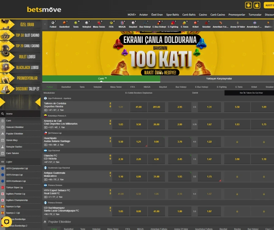
Task: Click the Arama search field
Action: pyautogui.click(x=20, y=114)
